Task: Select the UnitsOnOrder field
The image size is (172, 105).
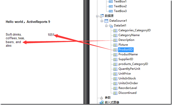Action: [128, 83]
